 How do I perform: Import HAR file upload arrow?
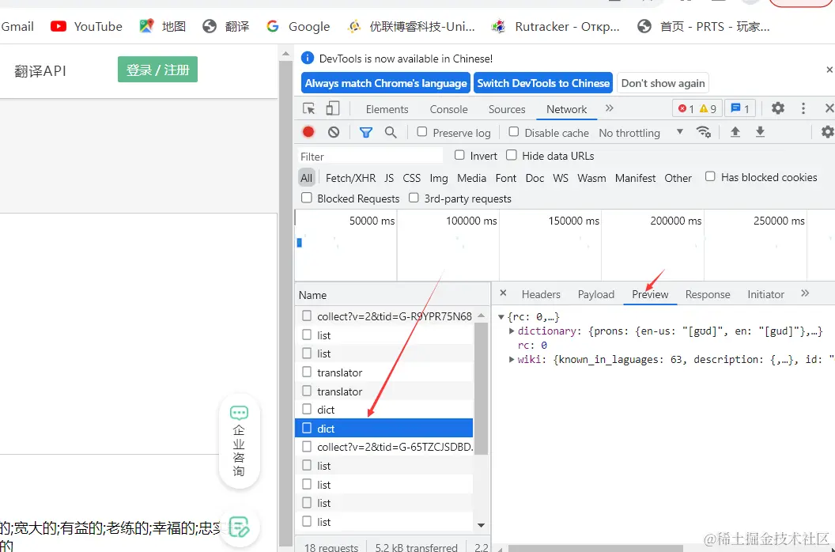click(735, 132)
